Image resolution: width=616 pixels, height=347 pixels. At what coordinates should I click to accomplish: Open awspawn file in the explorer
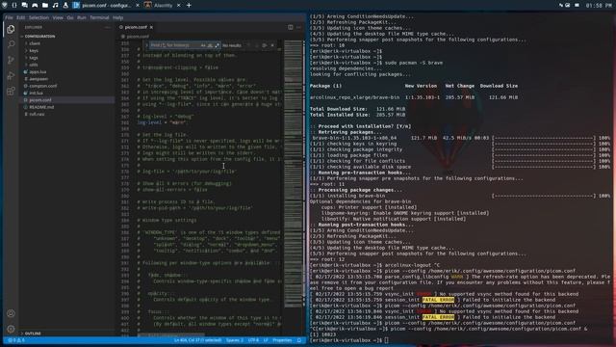click(x=38, y=79)
